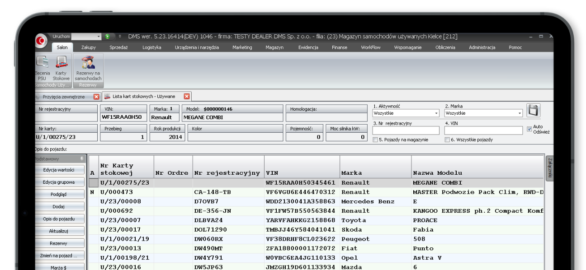Viewport: 586px width, 270px height.
Task: Enable 6. Wszystkie pojazdy checkbox
Action: tap(447, 140)
